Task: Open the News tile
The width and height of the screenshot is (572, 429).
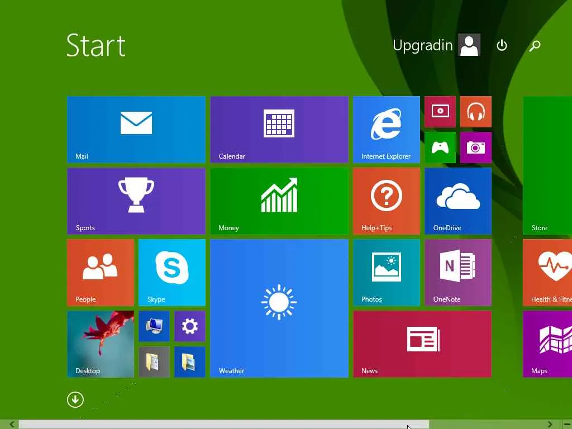Action: click(x=422, y=344)
